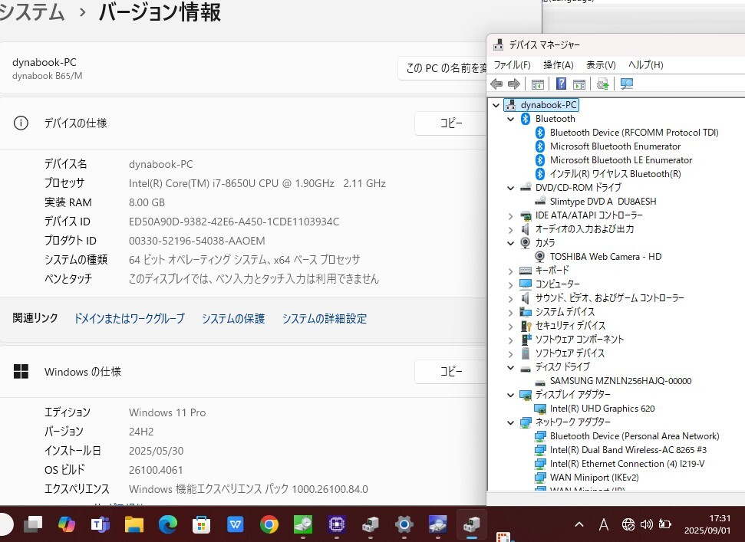Open the Help toolbar icon in Device Manager
This screenshot has height=542, width=745.
(x=562, y=84)
